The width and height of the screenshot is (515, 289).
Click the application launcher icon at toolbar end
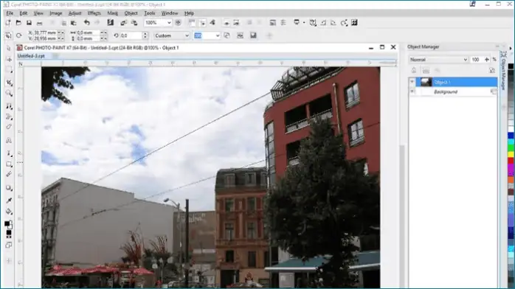point(354,23)
